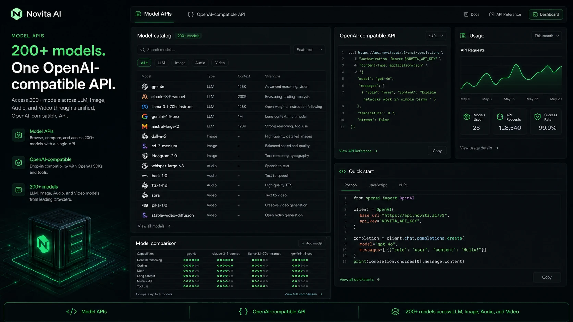Switch to the OpenAI-compatible API top tab

pos(216,14)
